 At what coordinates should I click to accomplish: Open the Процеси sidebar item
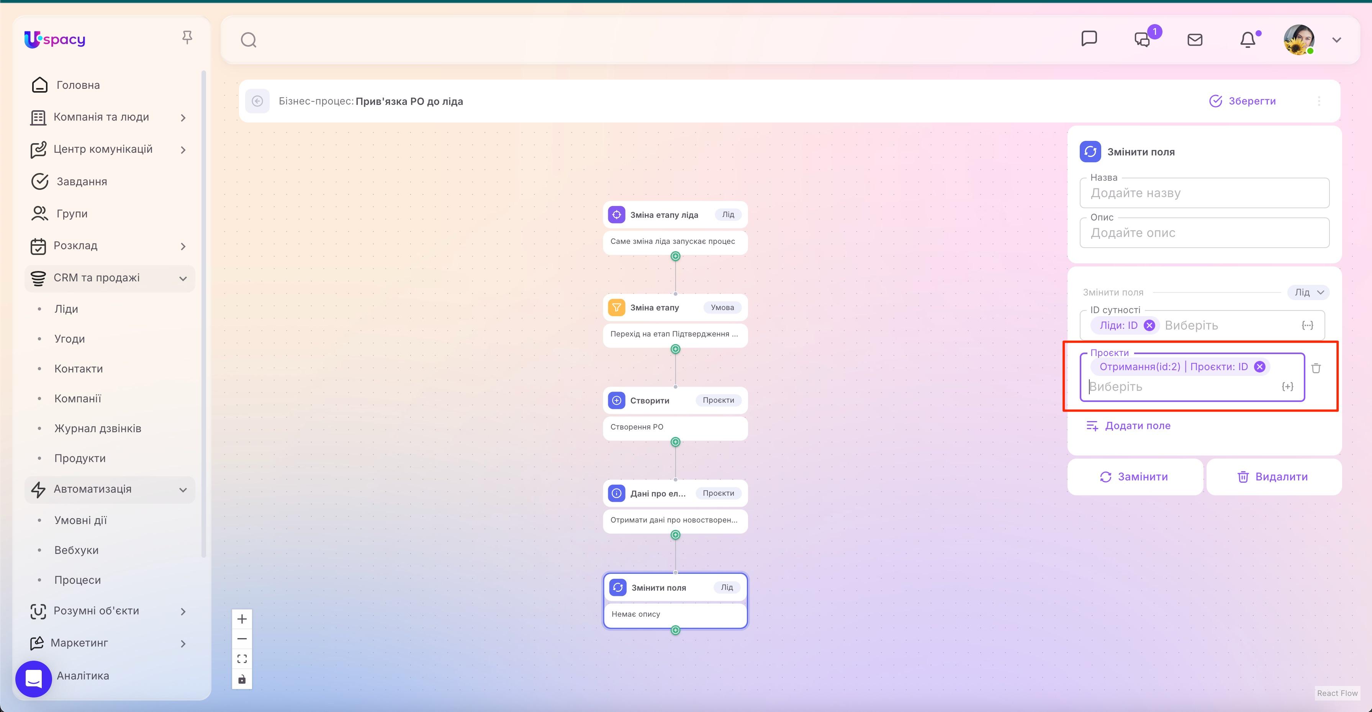coord(78,580)
